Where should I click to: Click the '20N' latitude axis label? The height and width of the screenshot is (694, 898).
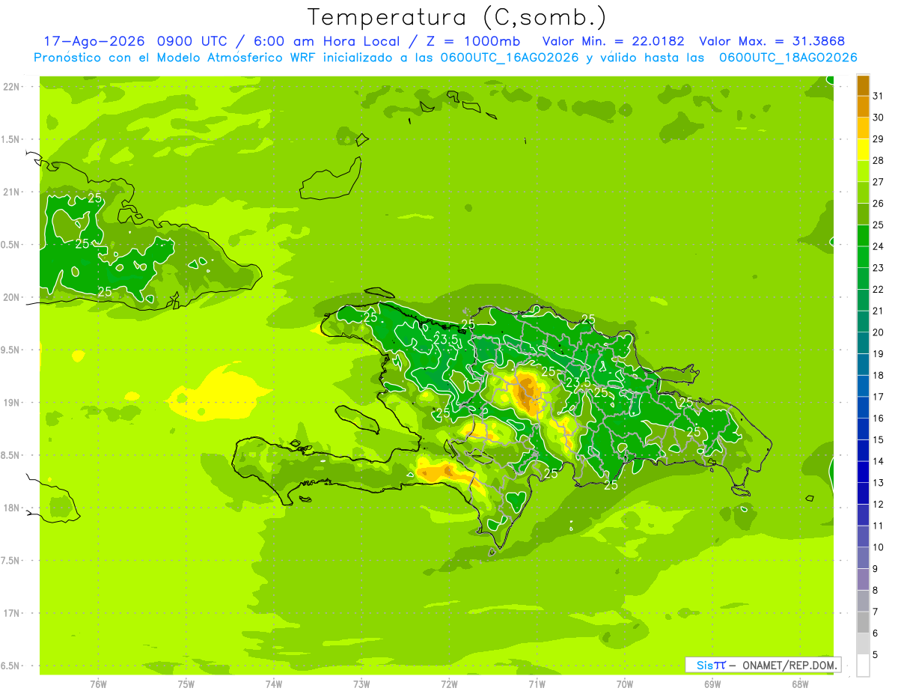[x=11, y=297]
